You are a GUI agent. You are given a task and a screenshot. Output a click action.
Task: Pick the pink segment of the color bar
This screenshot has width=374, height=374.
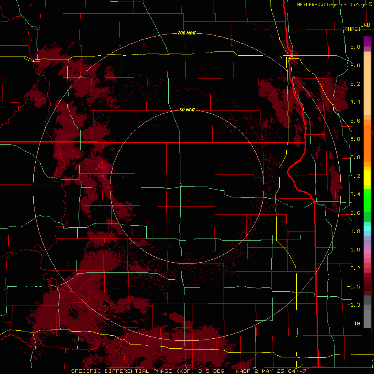pyautogui.click(x=367, y=252)
